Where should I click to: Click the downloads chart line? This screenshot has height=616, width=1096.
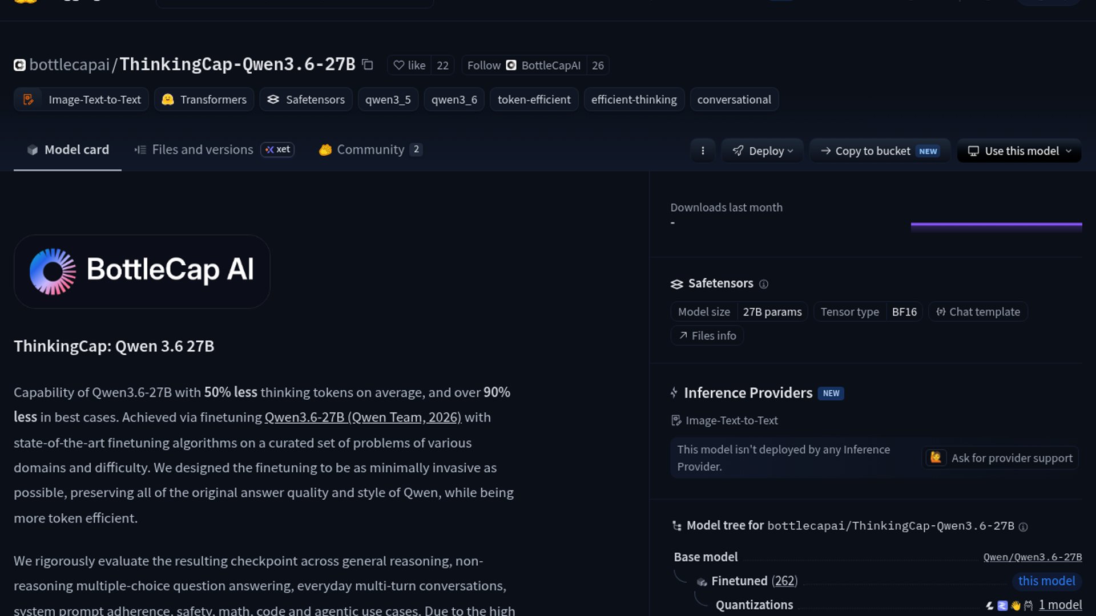point(996,225)
